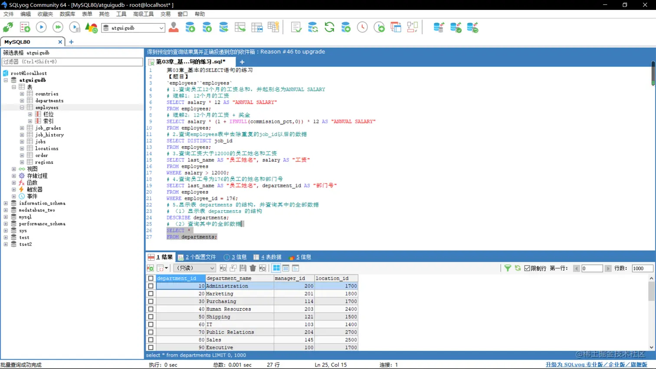The image size is (656, 369).
Task: Open the 高级工具 menu
Action: [143, 14]
